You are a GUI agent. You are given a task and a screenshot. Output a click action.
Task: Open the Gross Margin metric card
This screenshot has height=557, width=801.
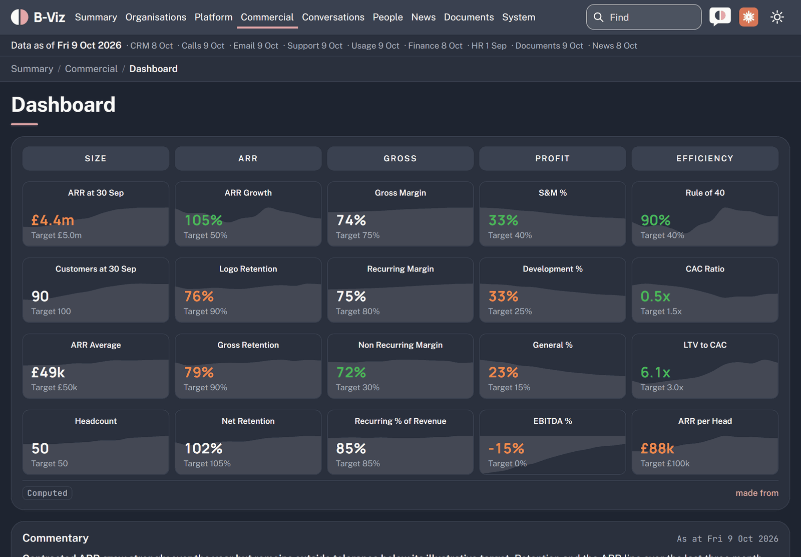point(400,214)
